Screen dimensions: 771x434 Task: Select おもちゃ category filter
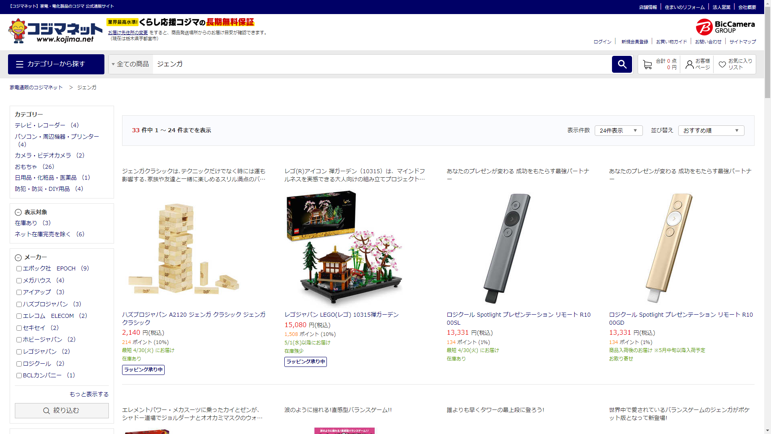tap(26, 167)
